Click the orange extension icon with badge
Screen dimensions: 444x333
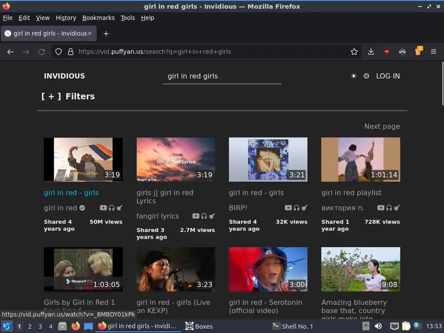click(418, 51)
